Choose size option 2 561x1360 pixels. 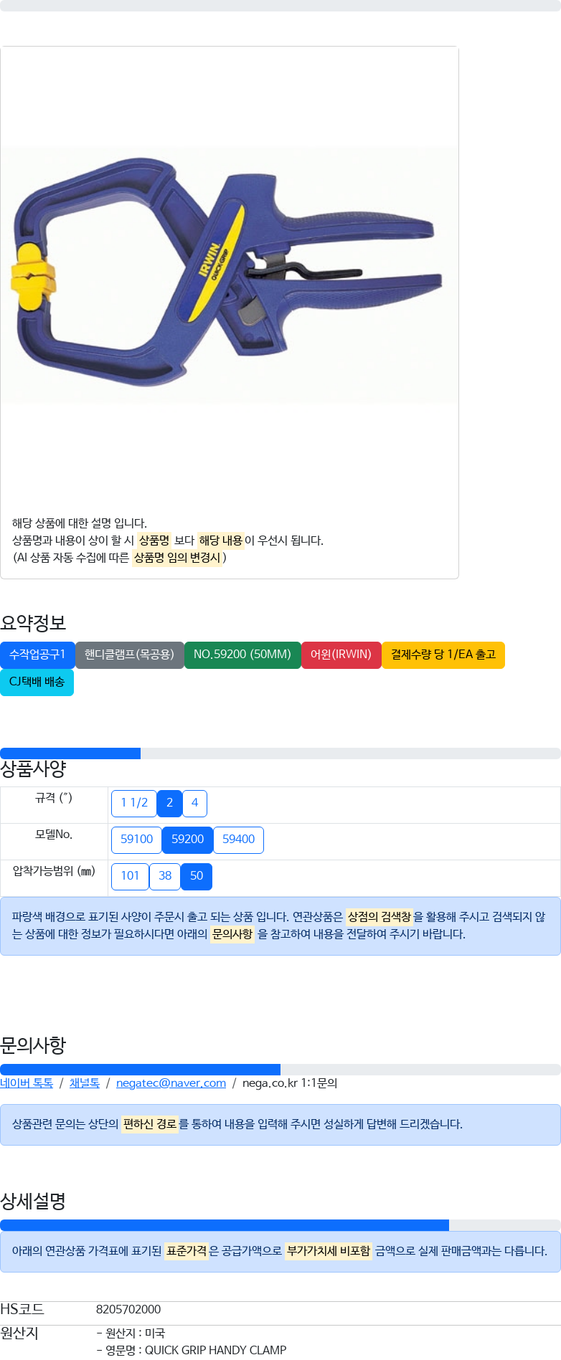pos(169,803)
